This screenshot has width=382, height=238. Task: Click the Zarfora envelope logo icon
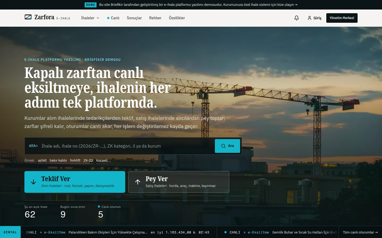coord(28,17)
